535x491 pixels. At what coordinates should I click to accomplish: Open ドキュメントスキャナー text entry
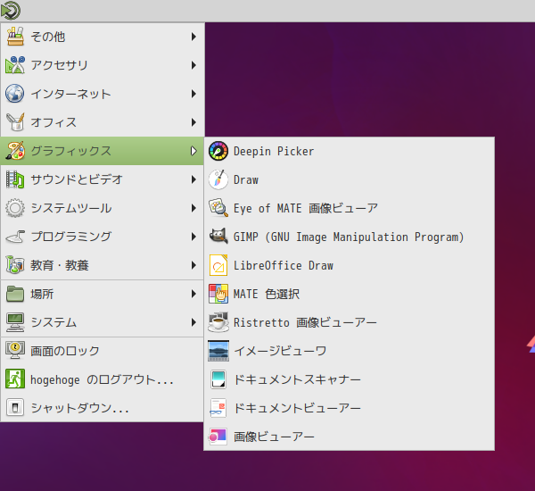pos(297,379)
